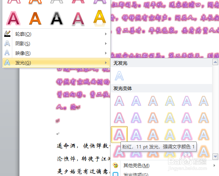
Task: Pick first-row glow variant, accent 6 orange
Action: pyautogui.click(x=204, y=101)
